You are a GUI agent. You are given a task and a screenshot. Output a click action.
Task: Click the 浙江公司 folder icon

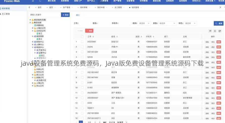(35, 75)
